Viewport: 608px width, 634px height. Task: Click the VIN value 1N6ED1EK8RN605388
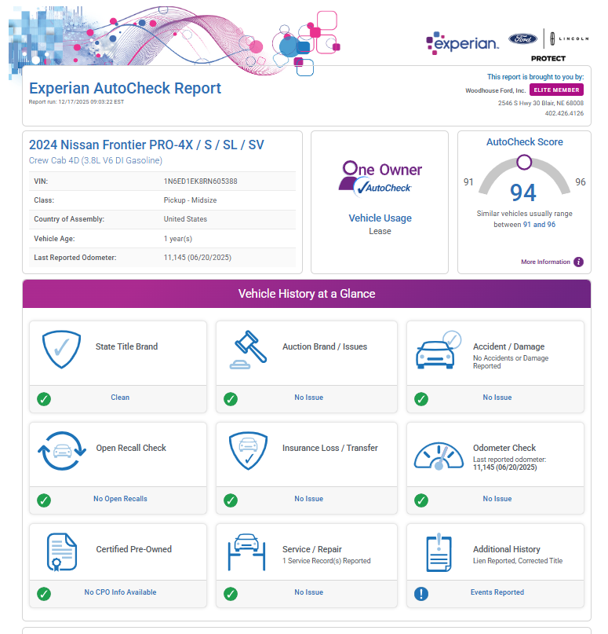coord(201,181)
